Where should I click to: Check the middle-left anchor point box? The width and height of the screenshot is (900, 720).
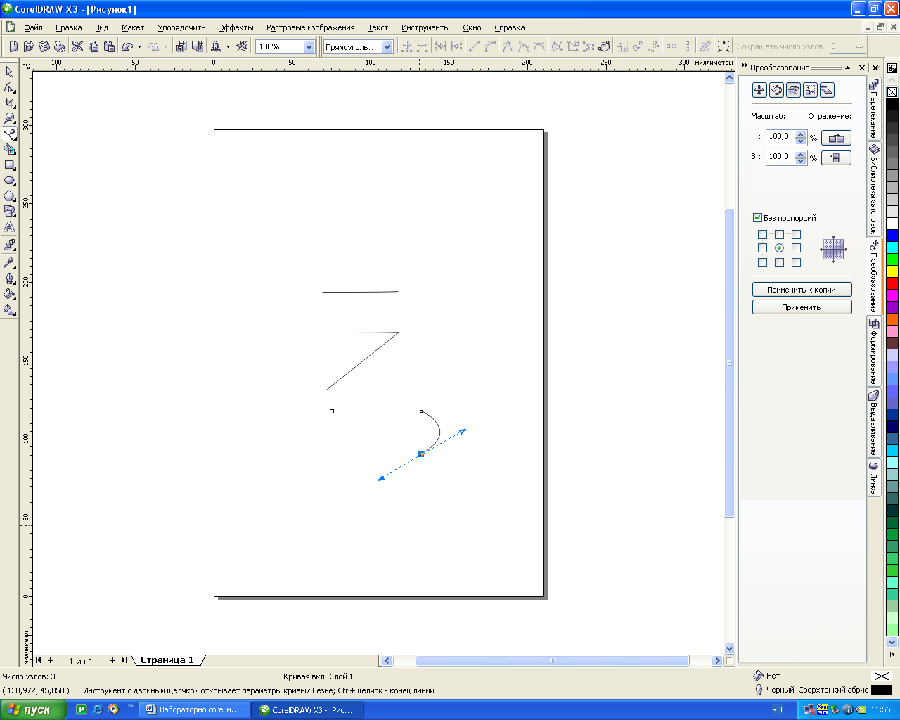click(x=762, y=248)
